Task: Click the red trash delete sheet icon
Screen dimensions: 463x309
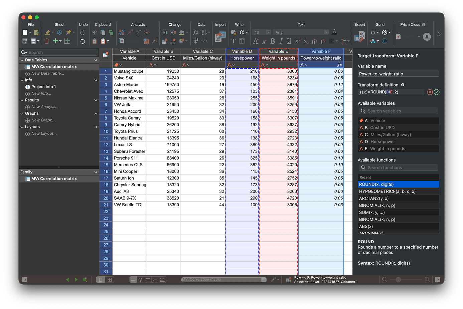Action: point(47,41)
